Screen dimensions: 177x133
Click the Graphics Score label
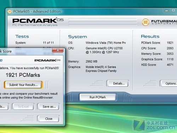152,59
